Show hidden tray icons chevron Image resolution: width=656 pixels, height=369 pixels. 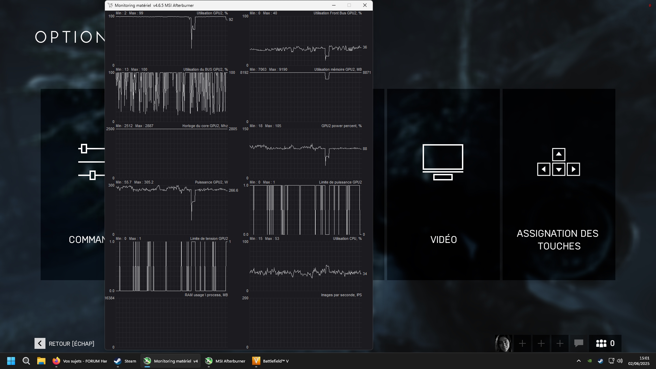(x=578, y=361)
